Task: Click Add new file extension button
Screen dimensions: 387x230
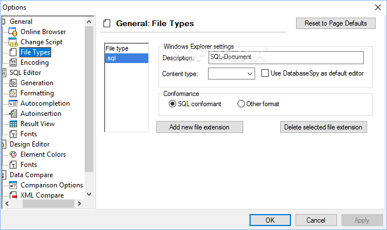Action: (199, 127)
